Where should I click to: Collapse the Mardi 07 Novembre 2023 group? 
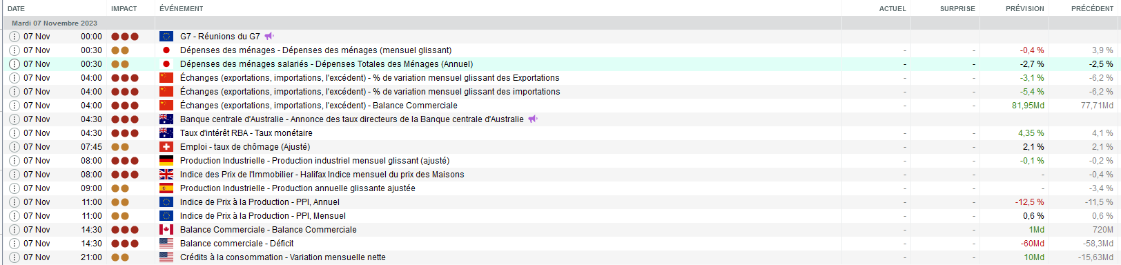(55, 23)
